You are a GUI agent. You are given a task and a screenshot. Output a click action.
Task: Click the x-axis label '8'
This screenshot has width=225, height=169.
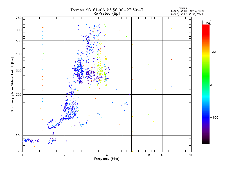point(149,155)
